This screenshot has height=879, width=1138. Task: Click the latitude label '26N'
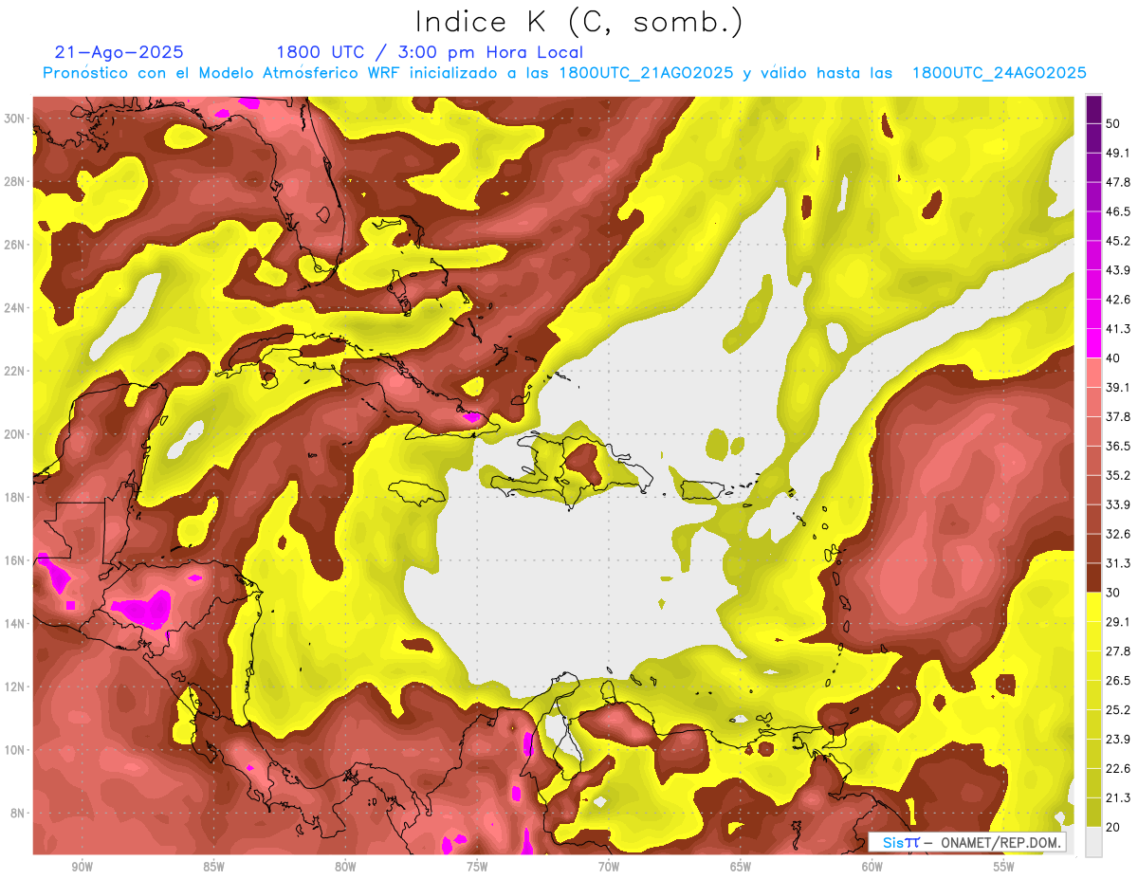tap(16, 245)
